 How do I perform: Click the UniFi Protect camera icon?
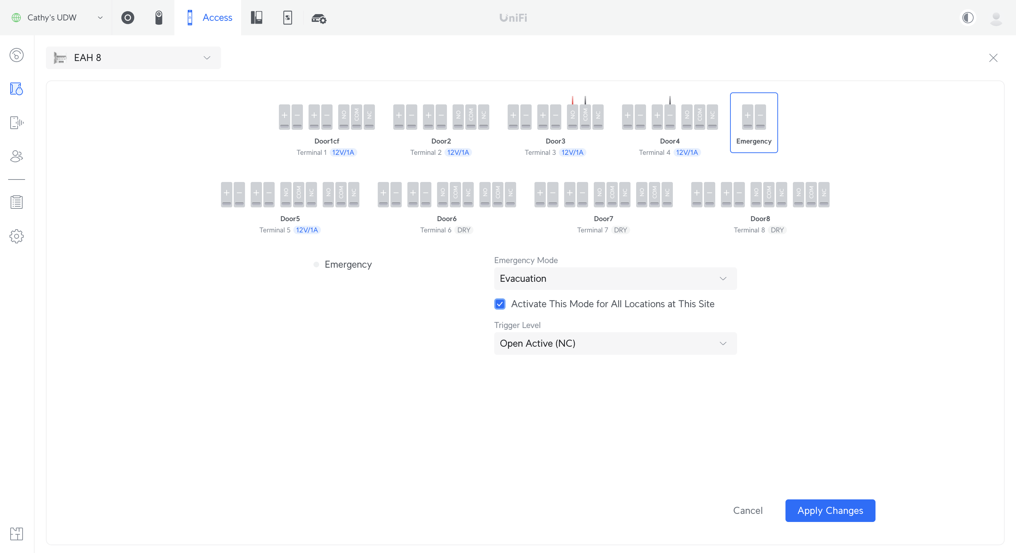click(127, 18)
